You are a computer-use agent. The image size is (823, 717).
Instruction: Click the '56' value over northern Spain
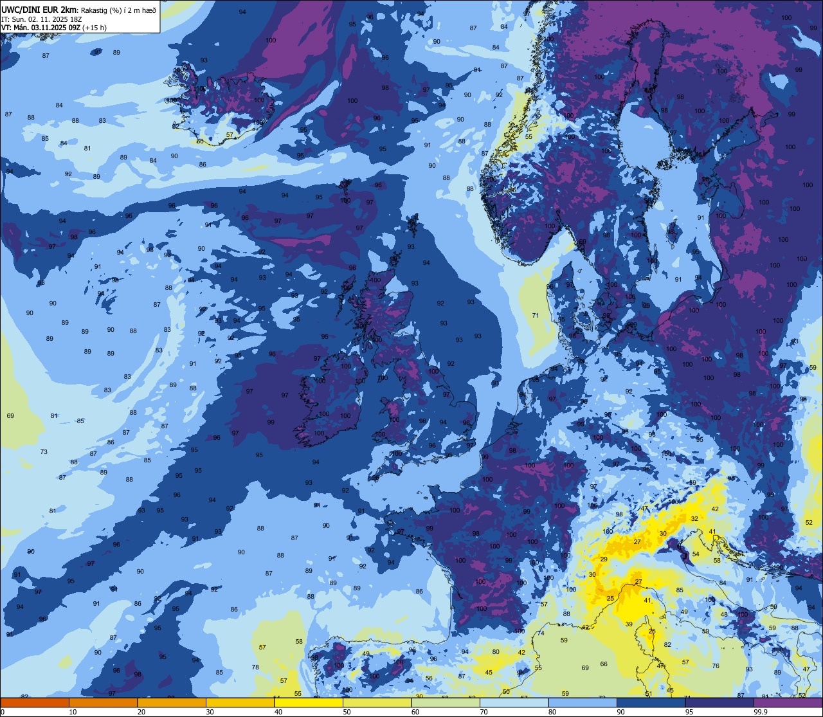[429, 678]
